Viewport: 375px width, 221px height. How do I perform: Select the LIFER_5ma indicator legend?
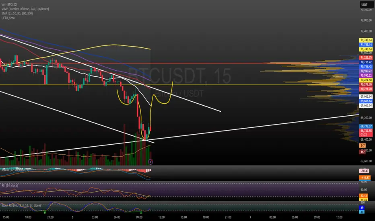coord(8,18)
